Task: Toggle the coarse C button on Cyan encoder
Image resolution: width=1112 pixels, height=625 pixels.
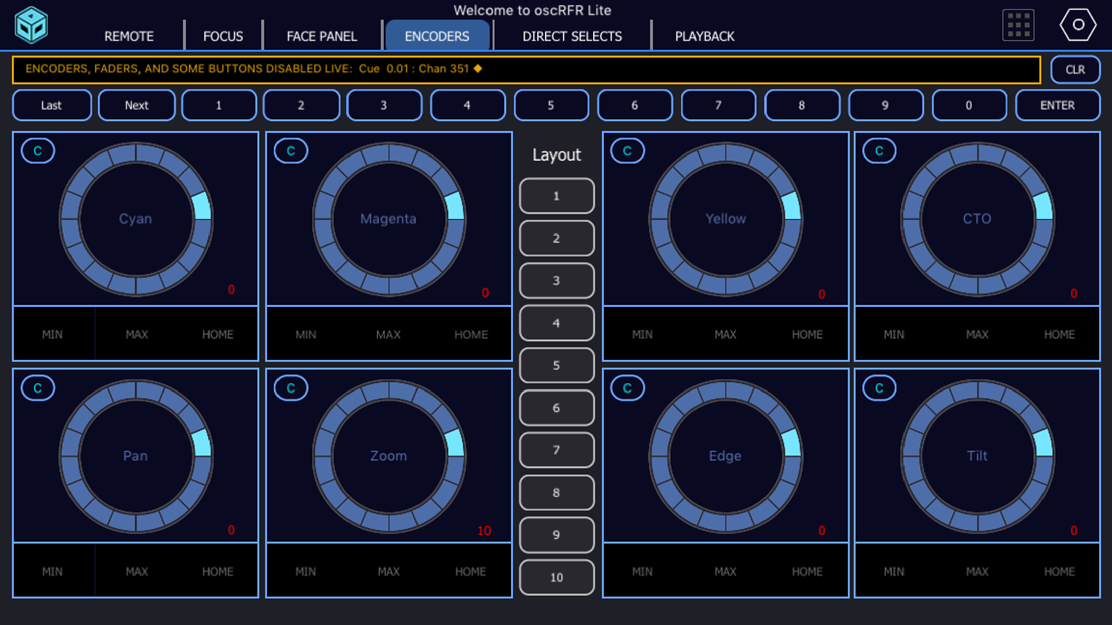Action: coord(38,151)
